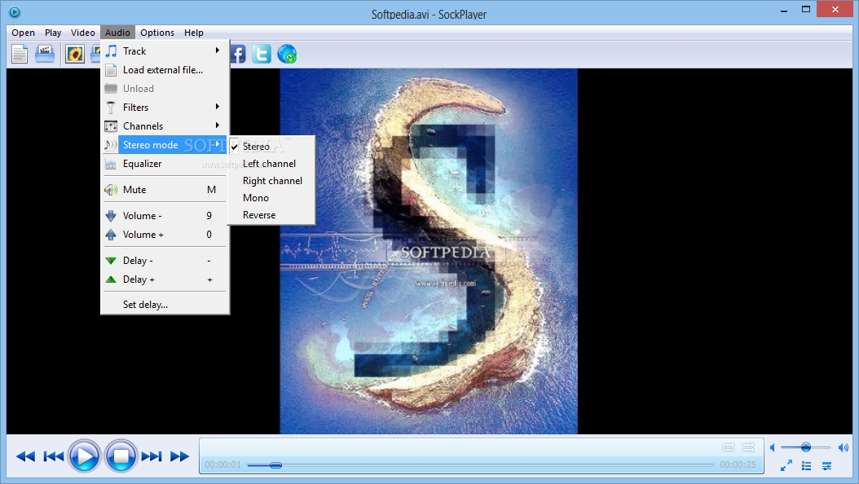Toggle the shuffle icon in display
The height and width of the screenshot is (484, 859).
pos(748,447)
